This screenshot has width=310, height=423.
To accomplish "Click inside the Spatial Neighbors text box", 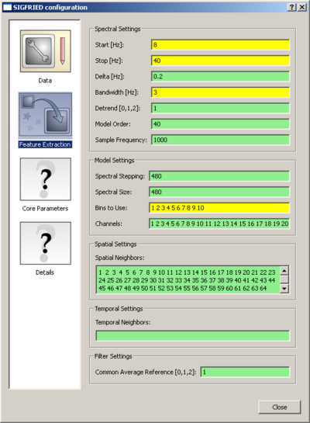I will [188, 279].
